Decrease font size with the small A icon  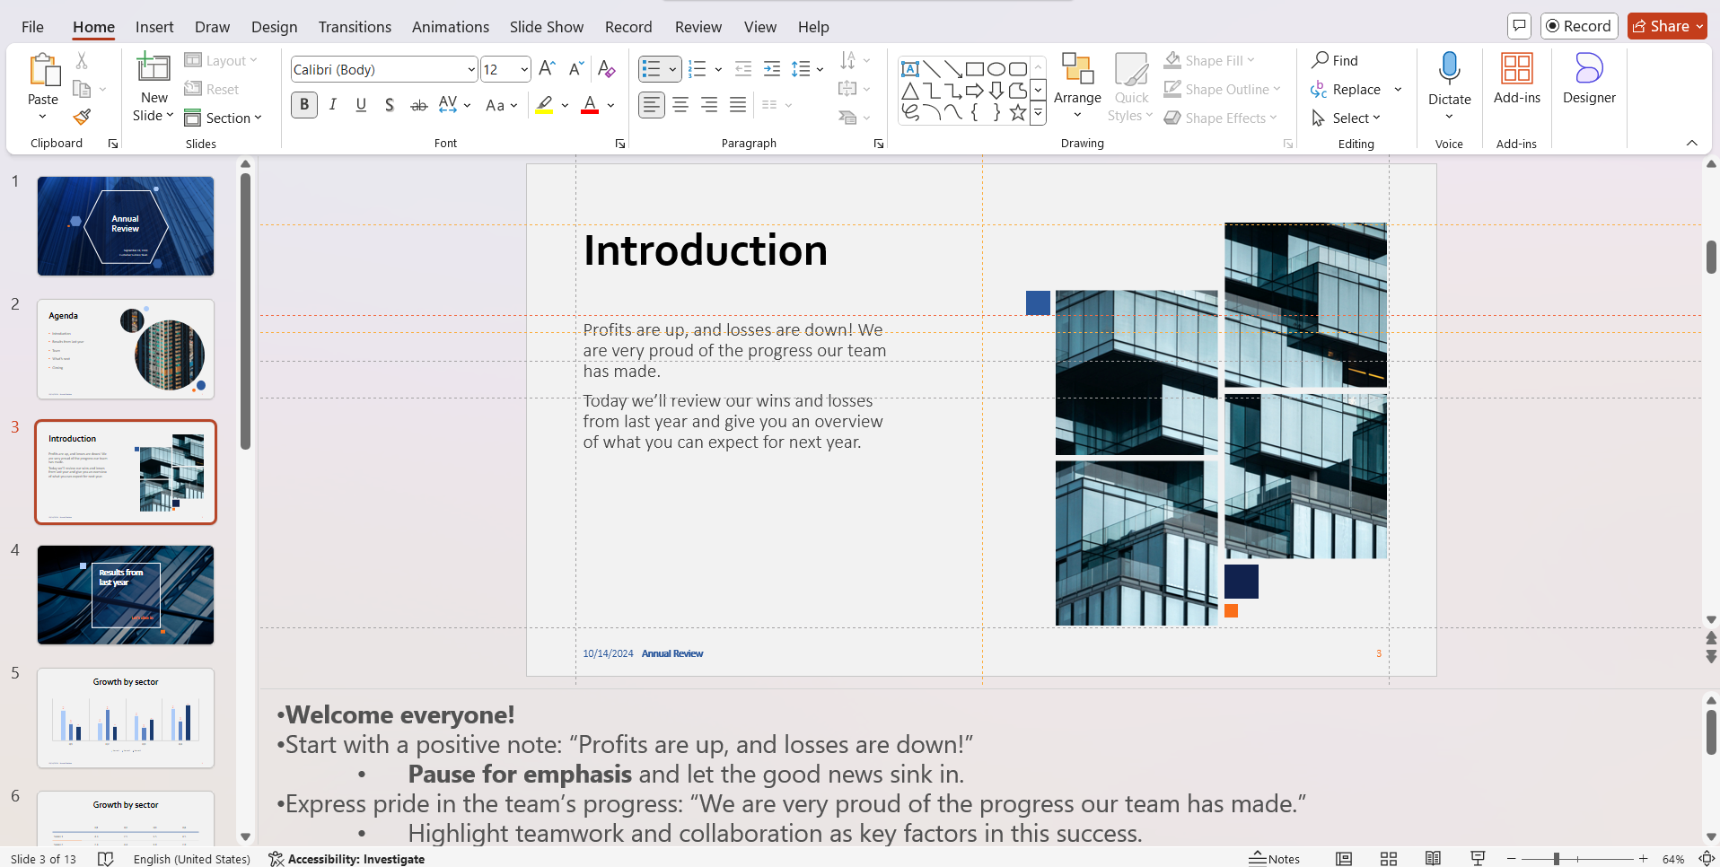click(x=576, y=69)
